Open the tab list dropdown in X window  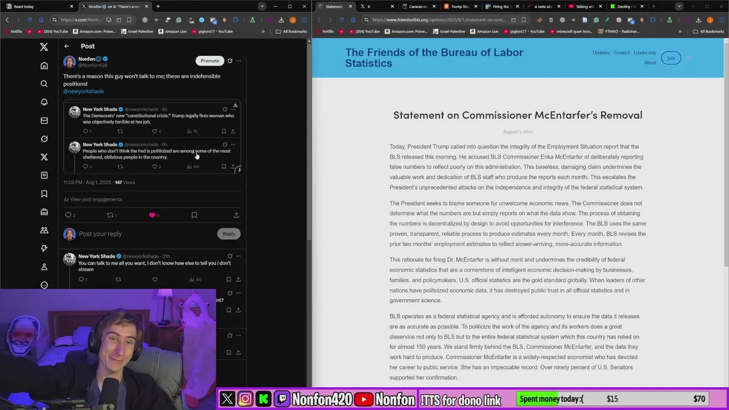(262, 6)
